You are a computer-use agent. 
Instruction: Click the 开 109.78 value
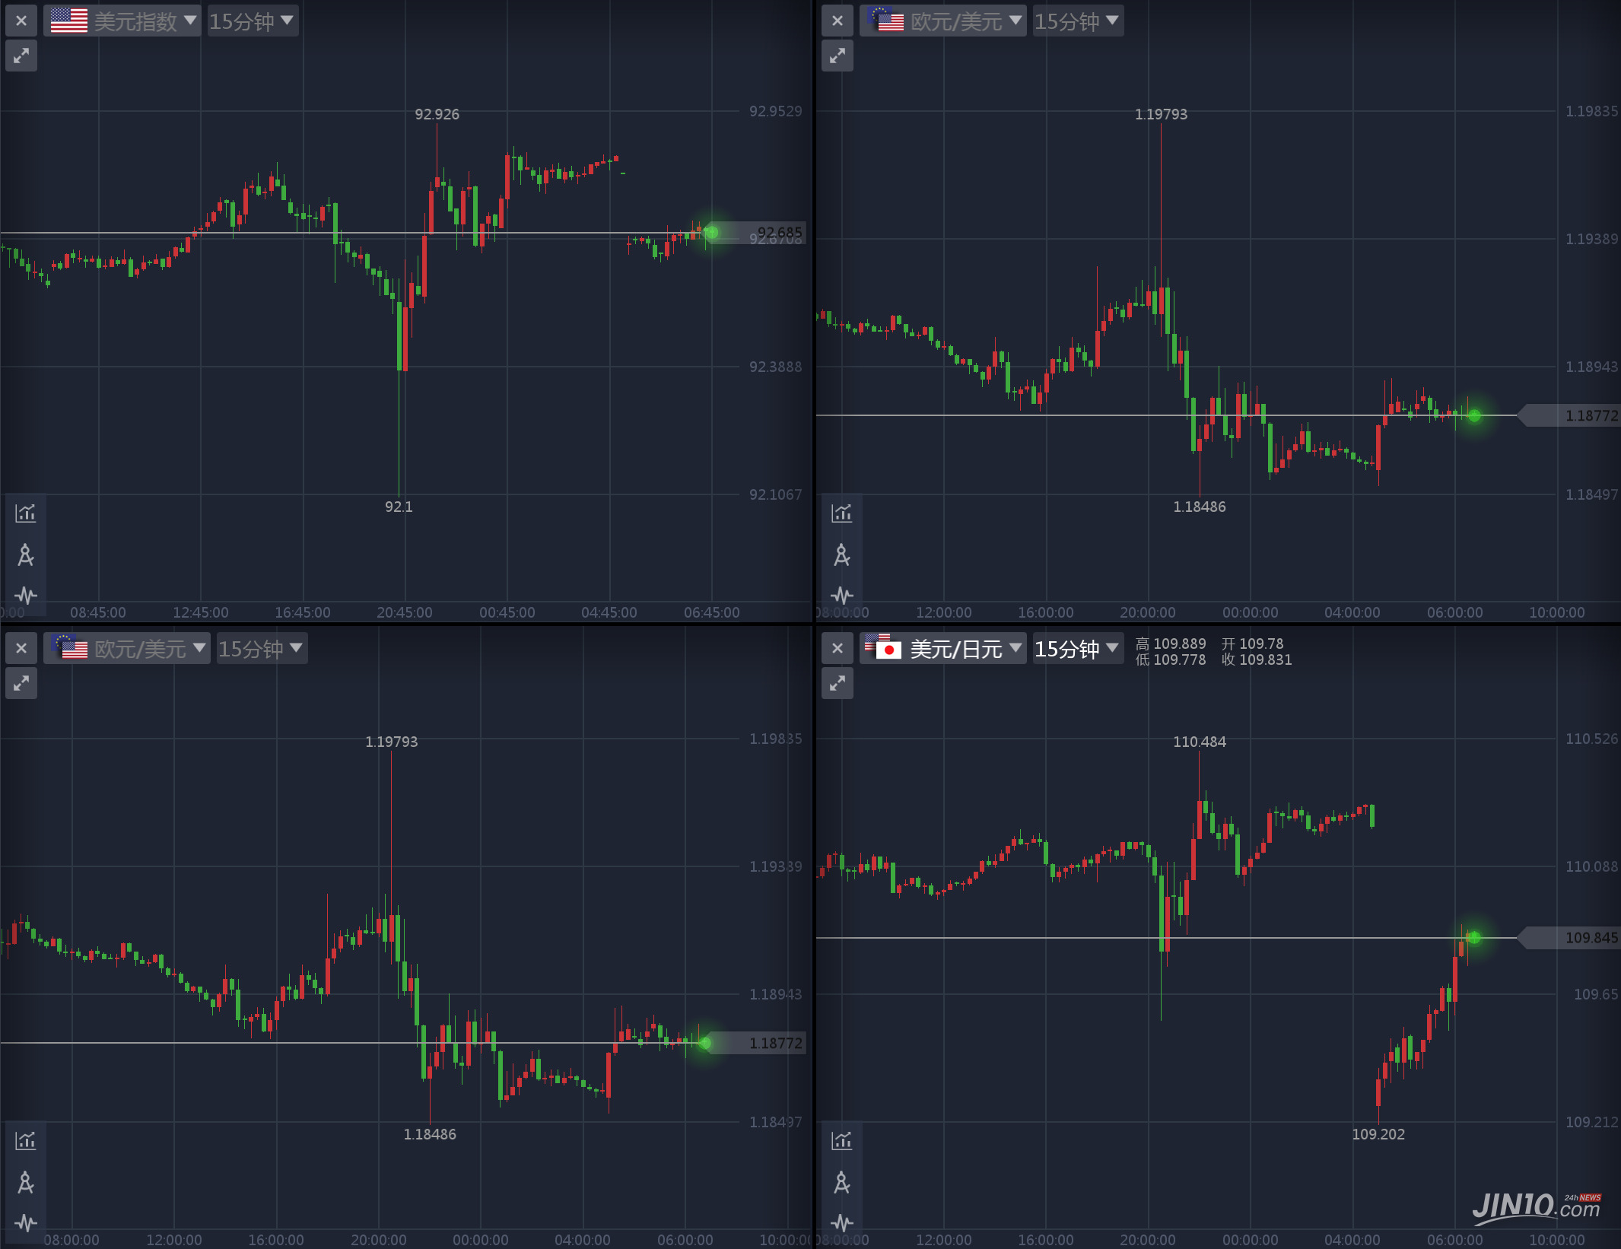click(x=1252, y=644)
